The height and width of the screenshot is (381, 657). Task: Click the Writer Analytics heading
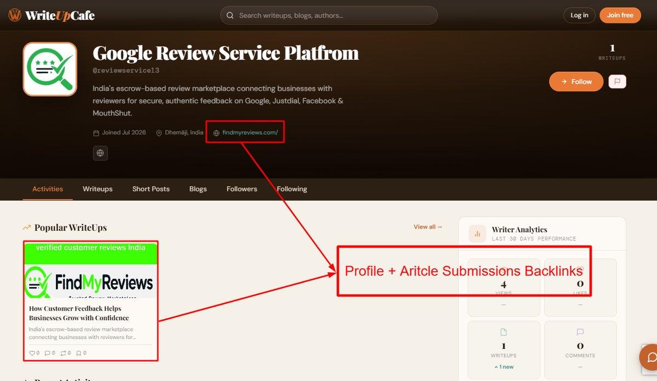click(520, 230)
